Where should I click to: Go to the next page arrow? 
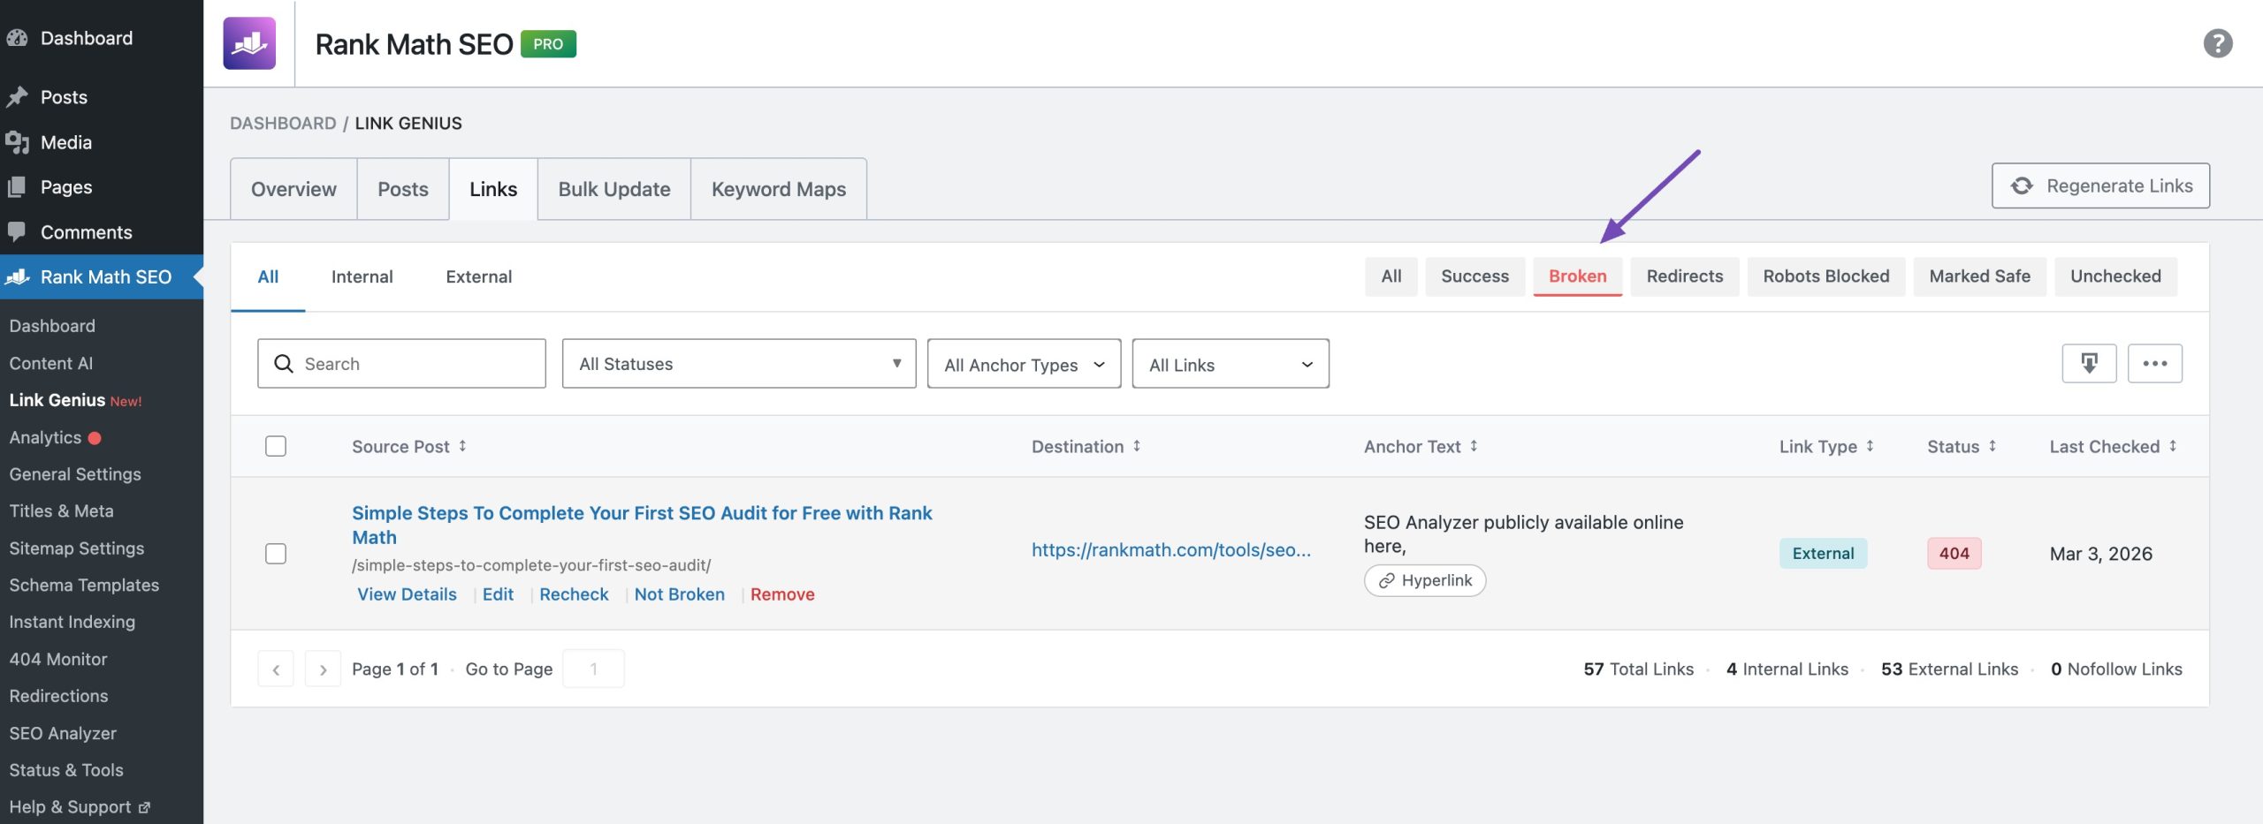tap(323, 669)
